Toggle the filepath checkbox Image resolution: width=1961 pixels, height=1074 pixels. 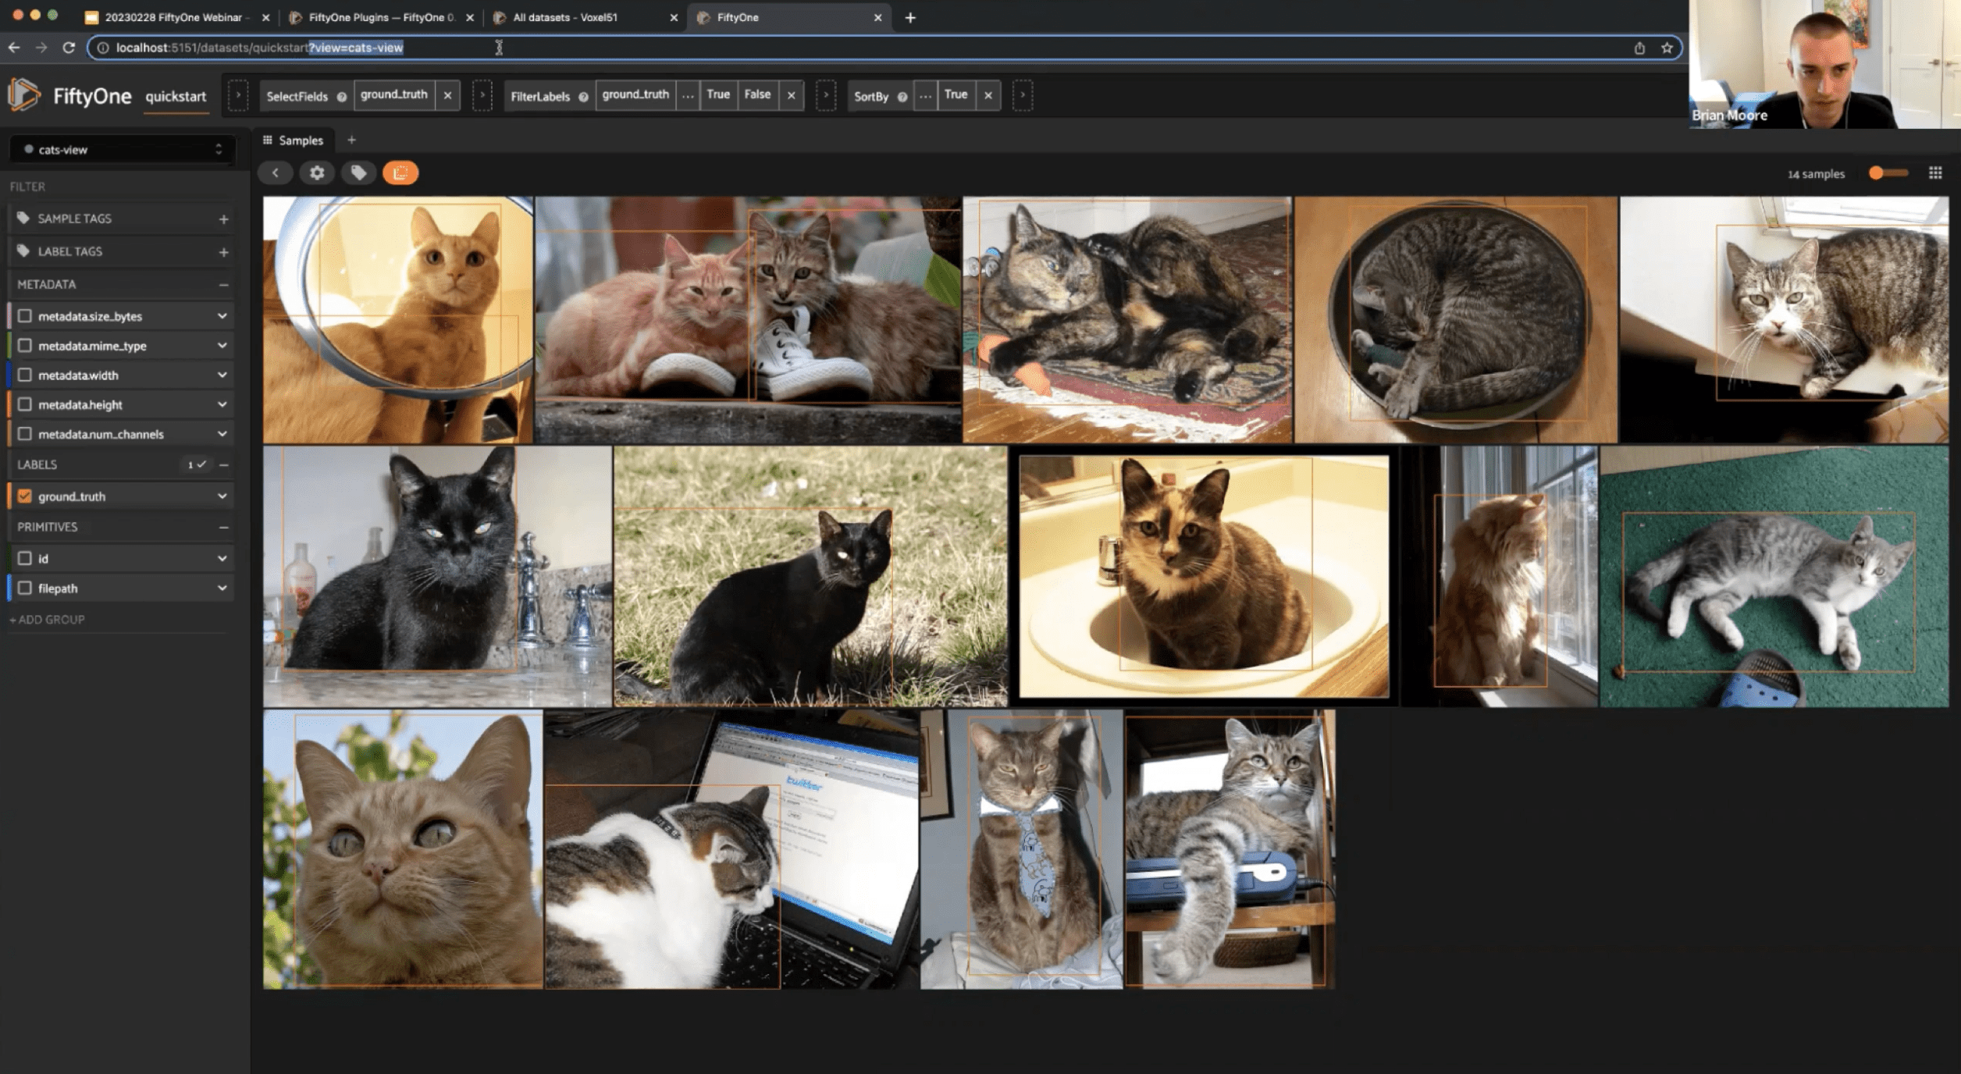(25, 589)
